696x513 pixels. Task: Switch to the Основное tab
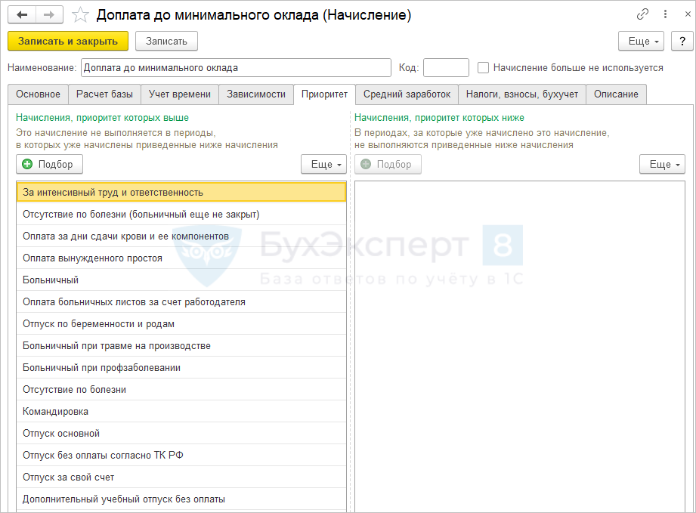(37, 94)
